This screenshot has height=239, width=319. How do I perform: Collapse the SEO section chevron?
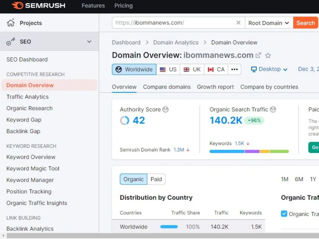89,41
